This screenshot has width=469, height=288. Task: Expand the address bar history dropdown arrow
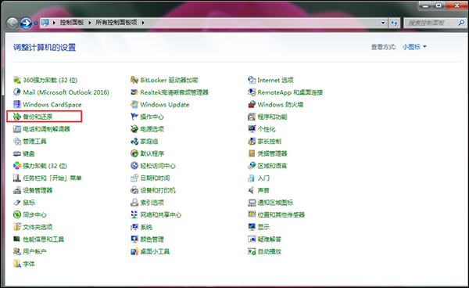[383, 23]
